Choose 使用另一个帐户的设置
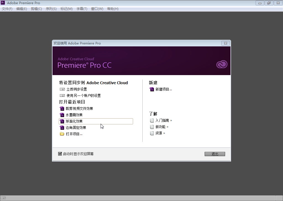This screenshot has height=201, width=283. pos(83,96)
